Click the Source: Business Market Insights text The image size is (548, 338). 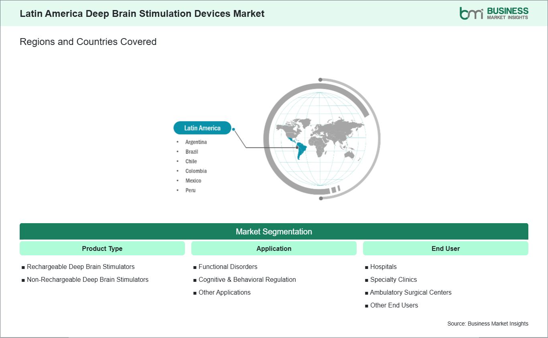click(x=488, y=324)
